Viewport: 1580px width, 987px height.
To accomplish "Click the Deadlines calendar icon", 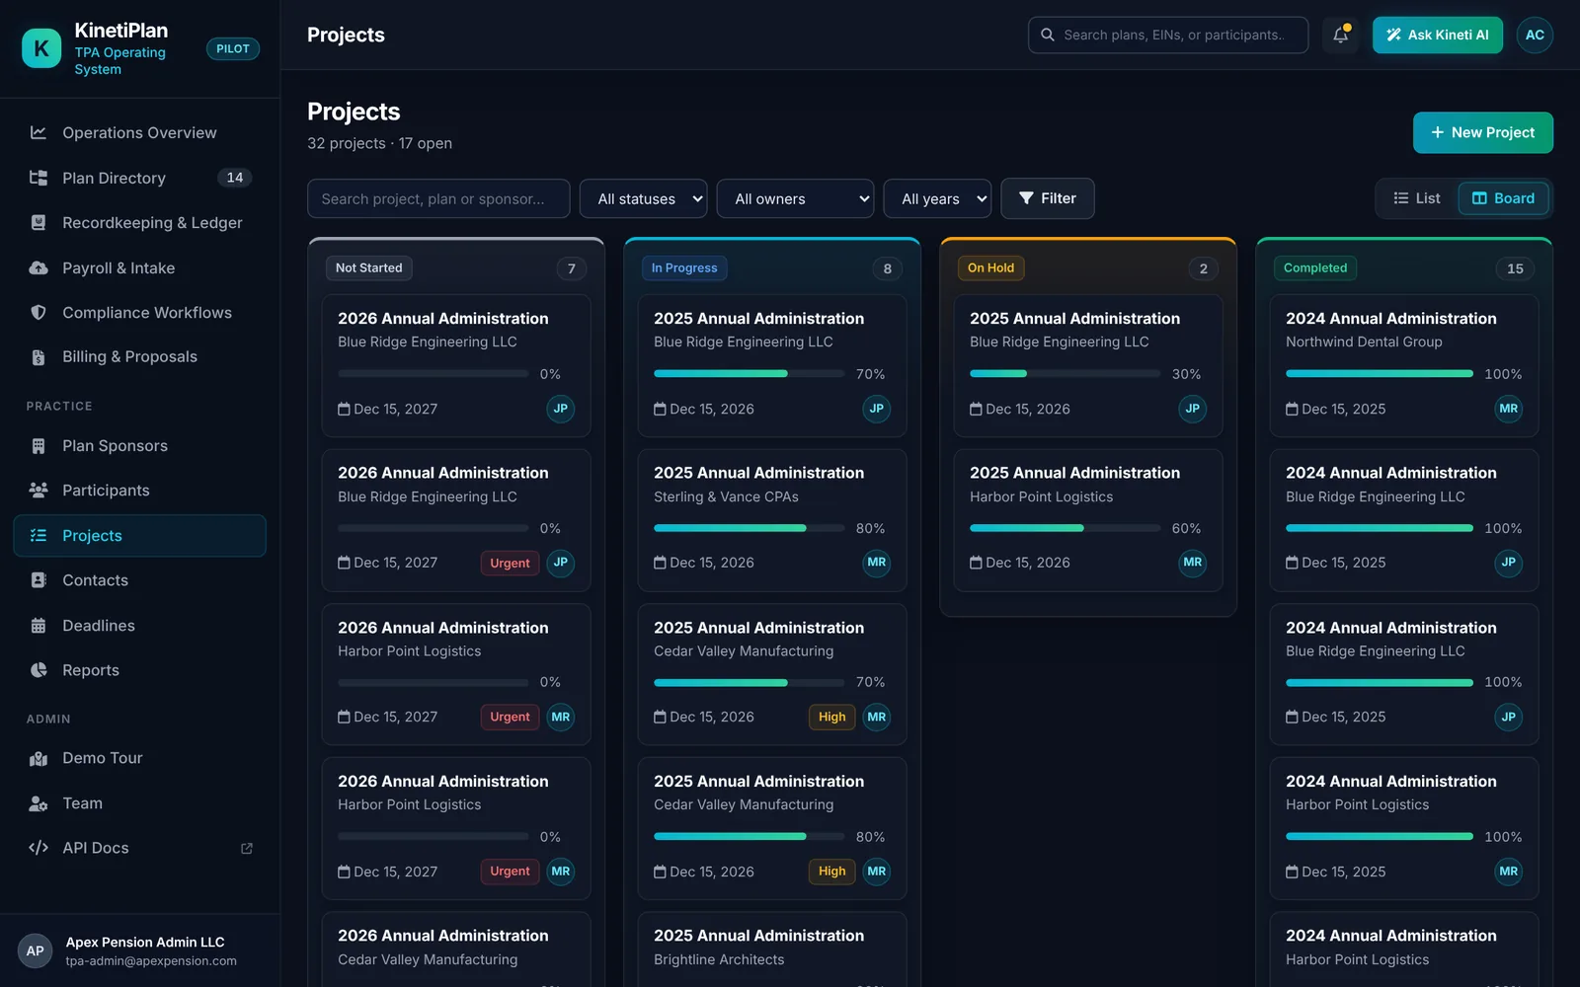I will click(x=39, y=626).
